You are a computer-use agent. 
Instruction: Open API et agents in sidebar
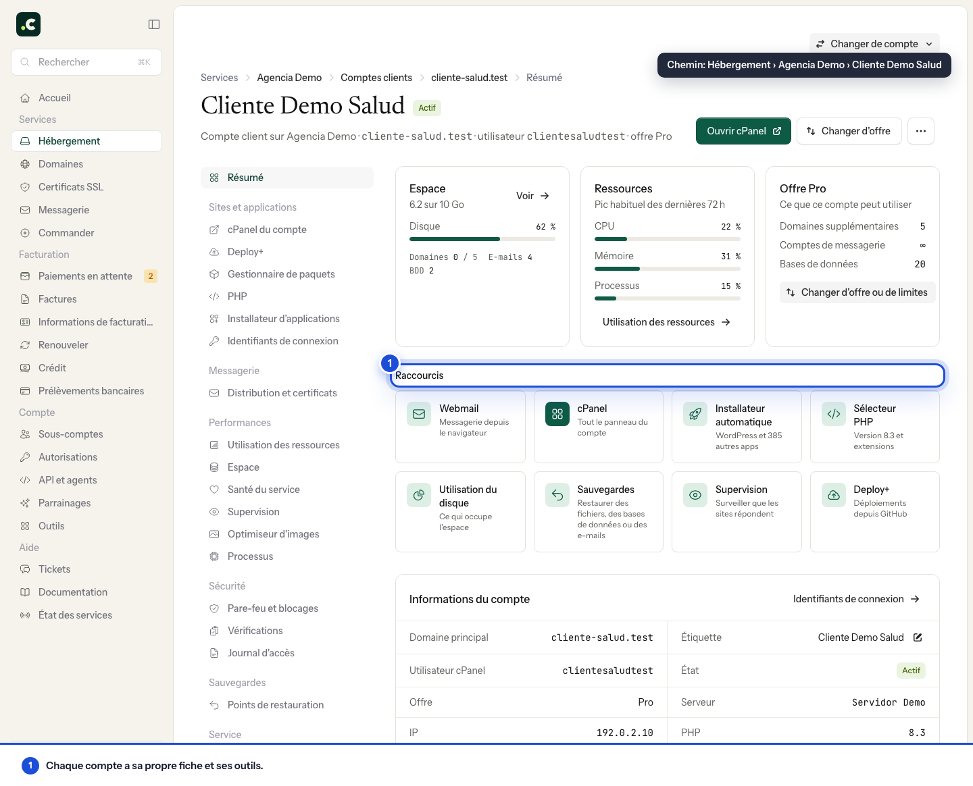coord(86,480)
